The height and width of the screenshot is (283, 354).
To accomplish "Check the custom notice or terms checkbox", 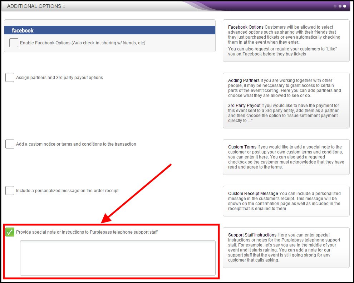I will click(10, 144).
